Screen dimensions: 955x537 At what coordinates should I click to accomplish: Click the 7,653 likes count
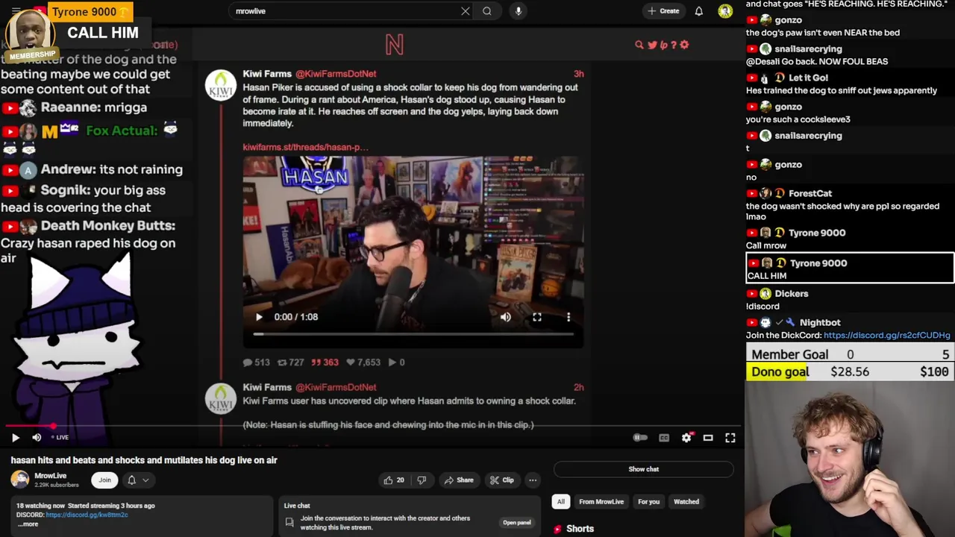coord(363,362)
